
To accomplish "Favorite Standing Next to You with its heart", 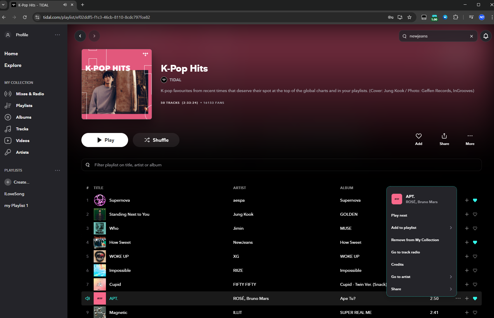I will (x=475, y=214).
